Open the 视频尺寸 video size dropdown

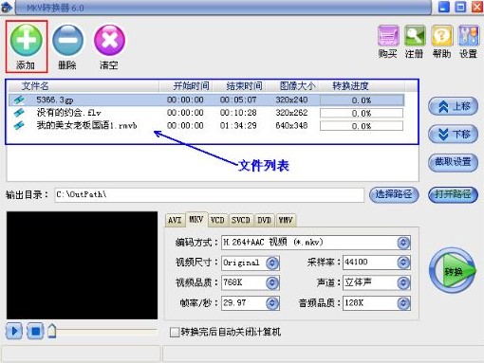coord(272,263)
